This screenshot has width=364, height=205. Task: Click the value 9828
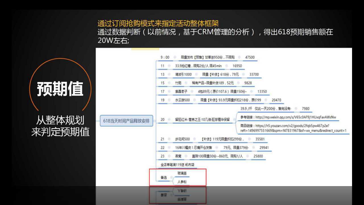tap(248, 83)
